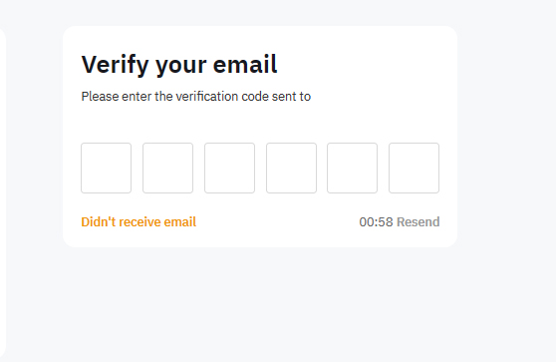Click the word "verification" in the subtitle
Image resolution: width=556 pixels, height=362 pixels.
click(207, 96)
